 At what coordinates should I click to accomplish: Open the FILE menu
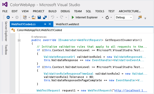[x=5, y=11]
